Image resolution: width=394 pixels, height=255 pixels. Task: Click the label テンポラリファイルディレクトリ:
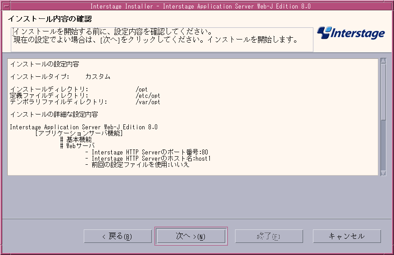tap(59, 102)
